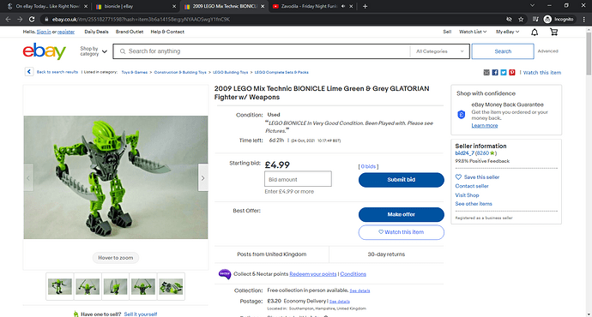The height and width of the screenshot is (317, 592).
Task: Click the Sell link in header
Action: [447, 32]
